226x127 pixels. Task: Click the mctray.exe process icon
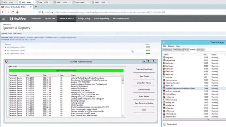point(164,97)
